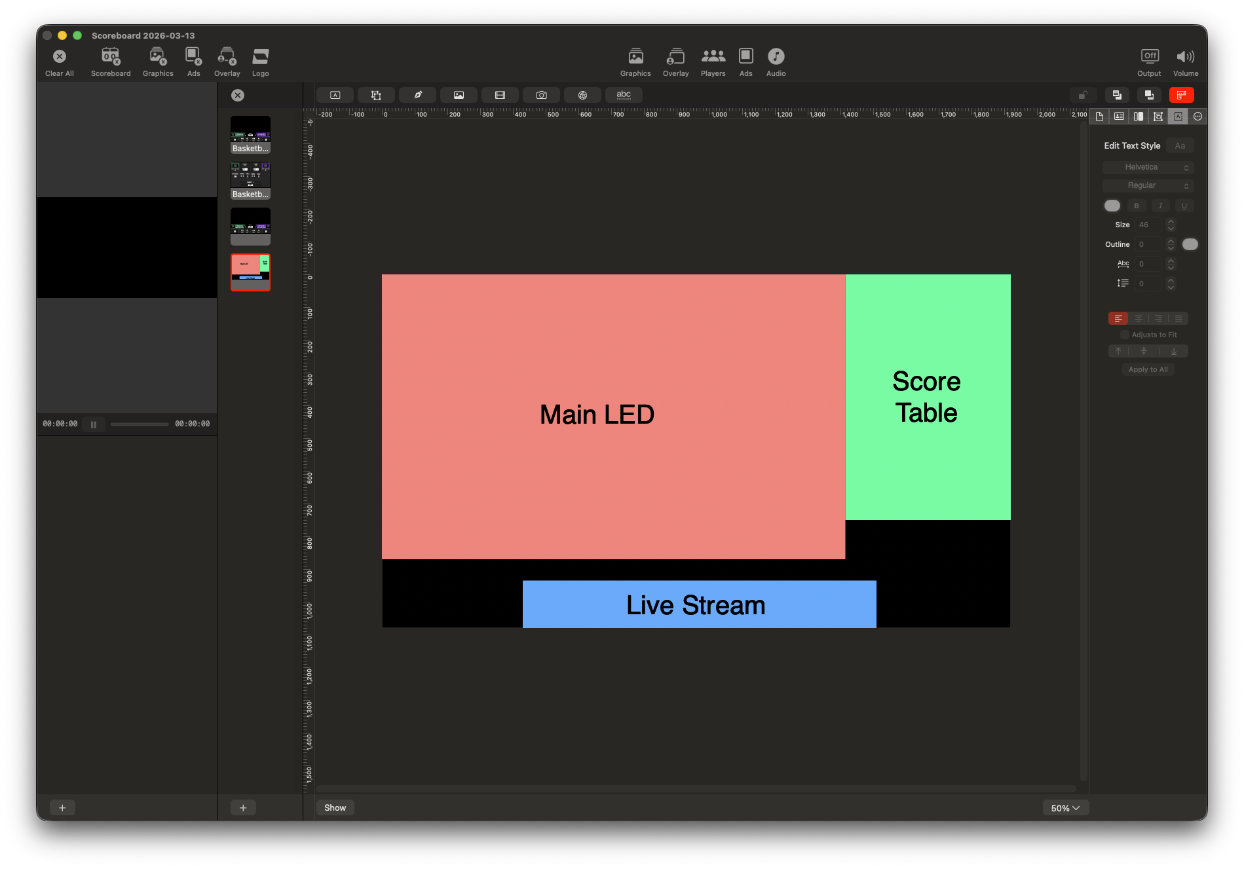This screenshot has height=869, width=1244.
Task: Open the Helvetica font dropdown
Action: [x=1148, y=168]
